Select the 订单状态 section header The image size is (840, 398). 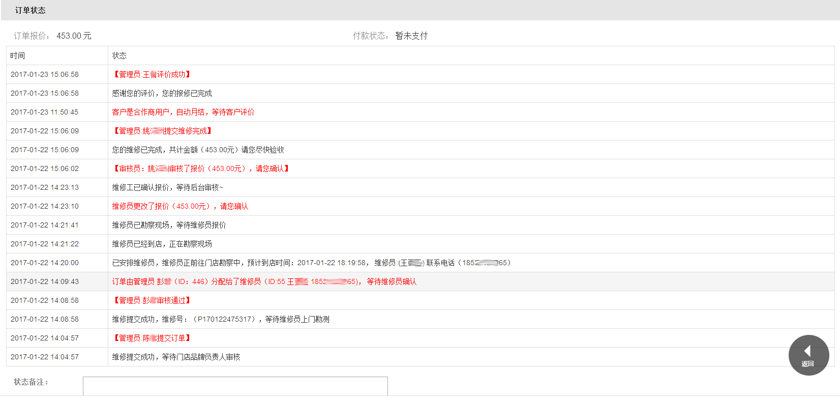click(31, 10)
